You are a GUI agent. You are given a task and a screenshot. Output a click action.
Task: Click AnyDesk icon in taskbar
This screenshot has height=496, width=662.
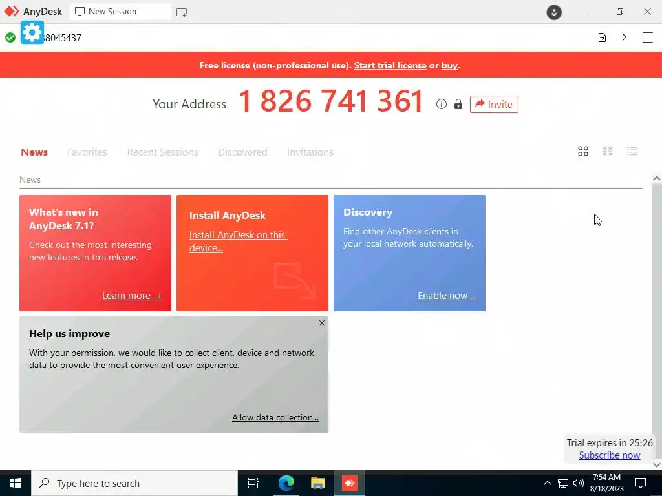pyautogui.click(x=350, y=483)
